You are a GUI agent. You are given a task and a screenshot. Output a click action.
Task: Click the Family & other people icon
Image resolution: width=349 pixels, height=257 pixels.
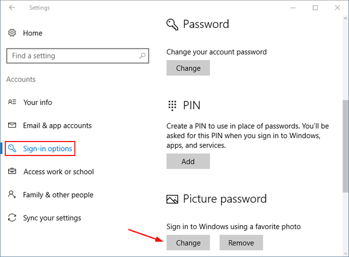tap(12, 195)
